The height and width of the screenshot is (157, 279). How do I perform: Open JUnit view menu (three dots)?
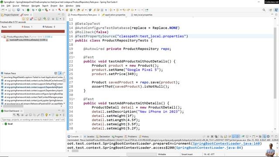(x=64, y=19)
